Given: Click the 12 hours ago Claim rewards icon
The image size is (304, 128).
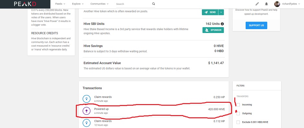Looking at the screenshot, I should point(87,123).
